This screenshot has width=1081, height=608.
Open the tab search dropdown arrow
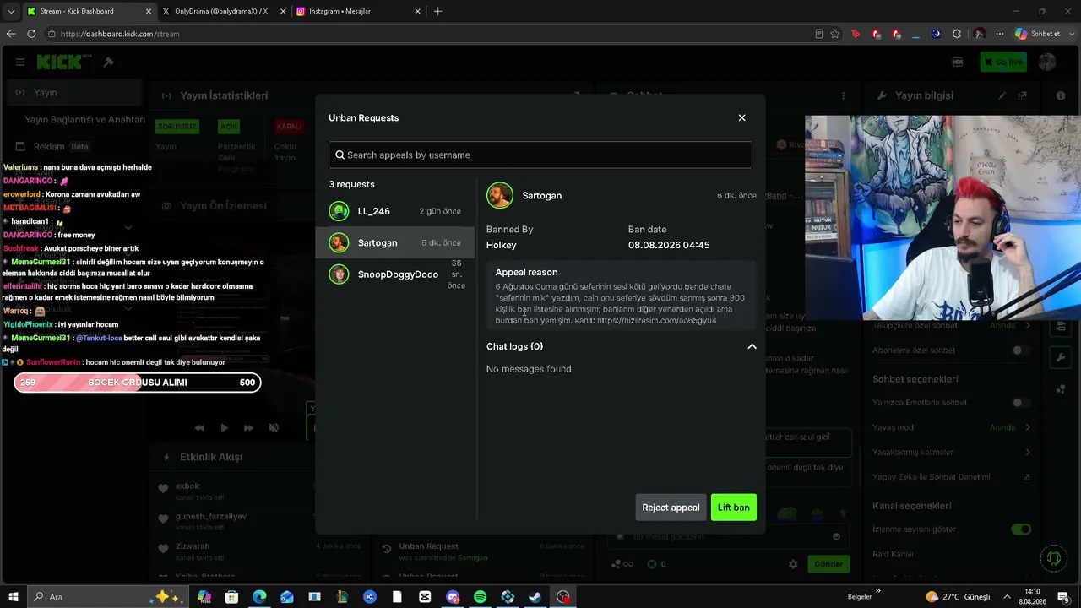point(11,11)
